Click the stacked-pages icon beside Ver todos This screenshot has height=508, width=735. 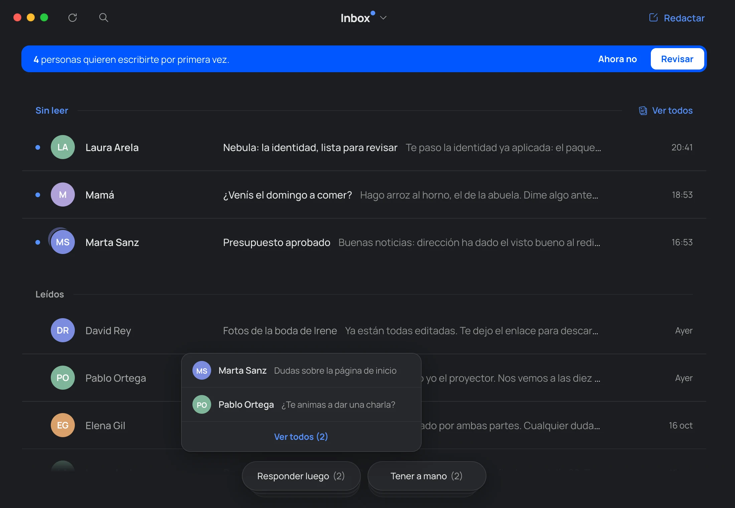[643, 111]
